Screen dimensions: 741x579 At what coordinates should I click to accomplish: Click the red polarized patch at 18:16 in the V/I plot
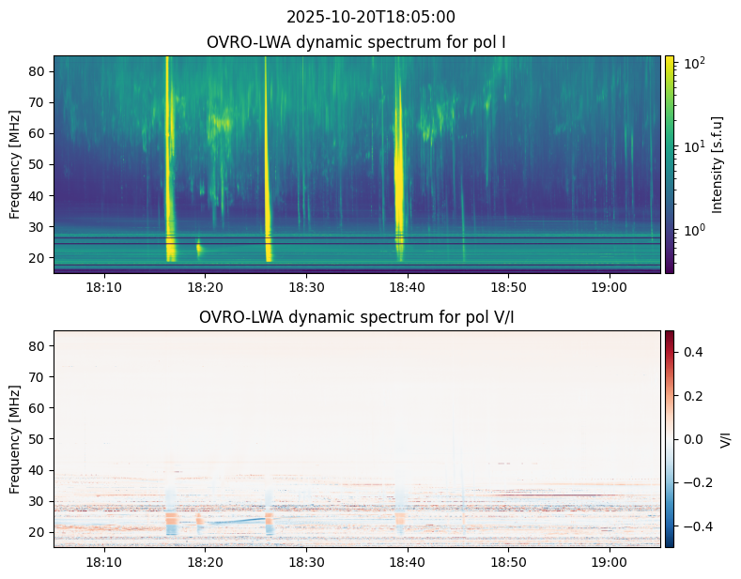click(172, 520)
